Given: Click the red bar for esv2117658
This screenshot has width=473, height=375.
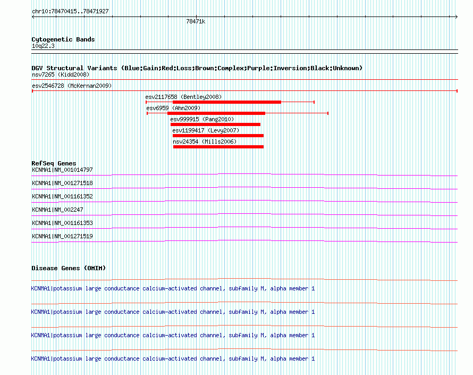Looking at the screenshot, I should coord(227,102).
